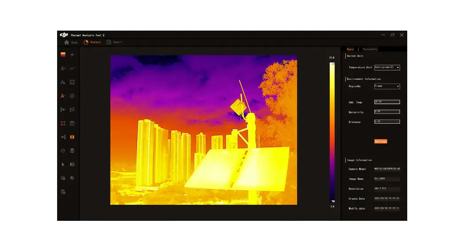The width and height of the screenshot is (463, 251).
Task: Click the greyed split-view icon
Action: coord(72,164)
